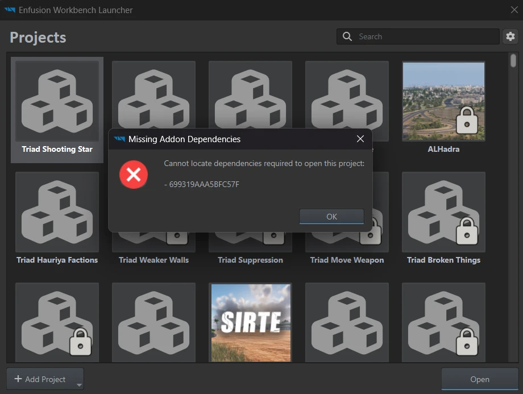The height and width of the screenshot is (394, 523).
Task: Click the lock icon on ALHadra
Action: 467,121
